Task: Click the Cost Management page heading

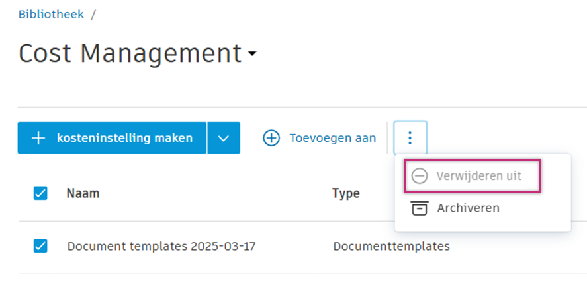Action: (130, 53)
